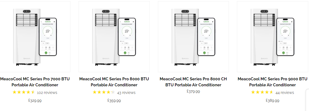Click the phone app mockup on 8000 BTU image
309x111 pixels.
pos(127,37)
